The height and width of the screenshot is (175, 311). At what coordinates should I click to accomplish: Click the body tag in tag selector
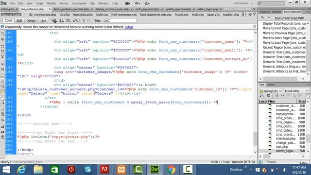pos(6,162)
